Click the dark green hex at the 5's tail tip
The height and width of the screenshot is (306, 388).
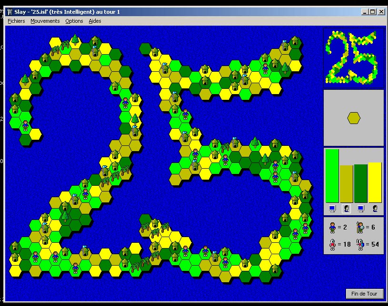[x=145, y=220]
